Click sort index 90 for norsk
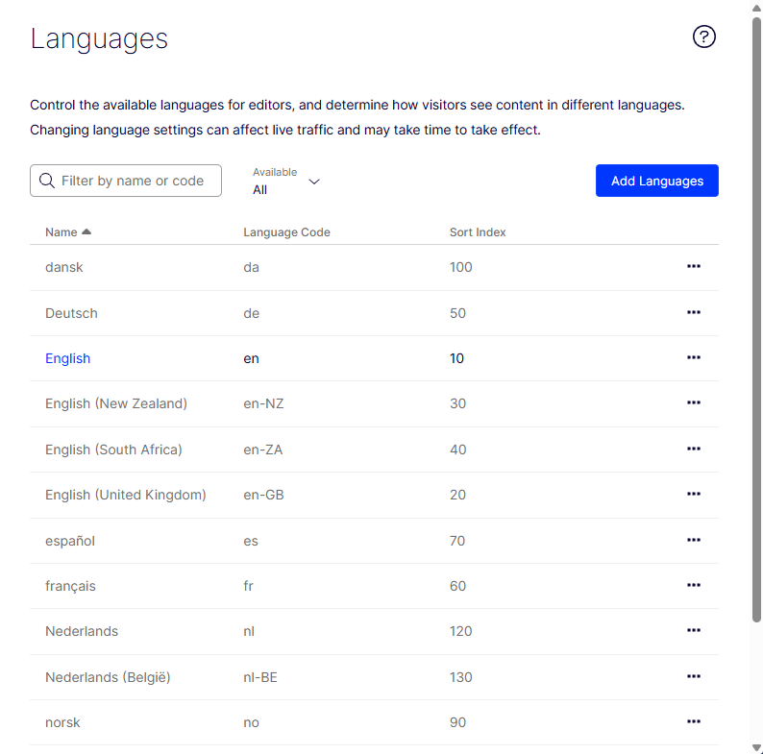 (x=457, y=722)
